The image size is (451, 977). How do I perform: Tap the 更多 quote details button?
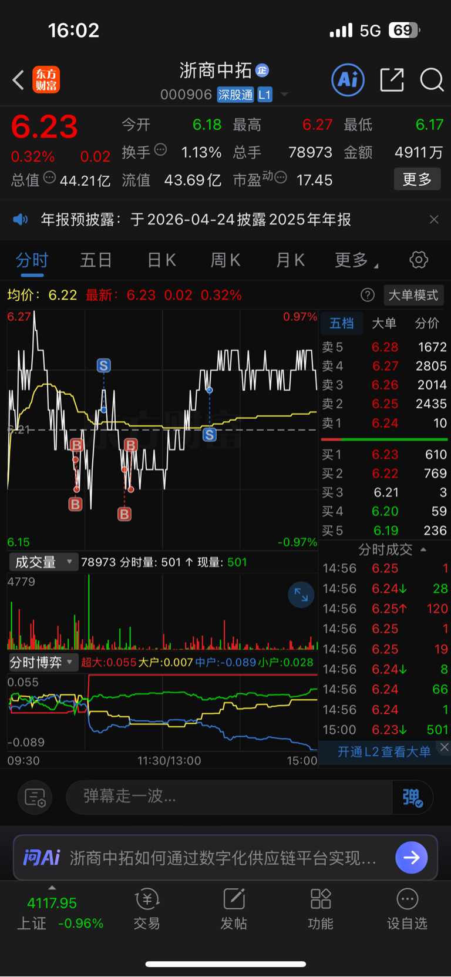417,179
